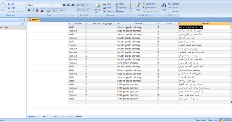The image size is (232, 122).
Task: Click the fill color bucket icon
Action: [48, 10]
